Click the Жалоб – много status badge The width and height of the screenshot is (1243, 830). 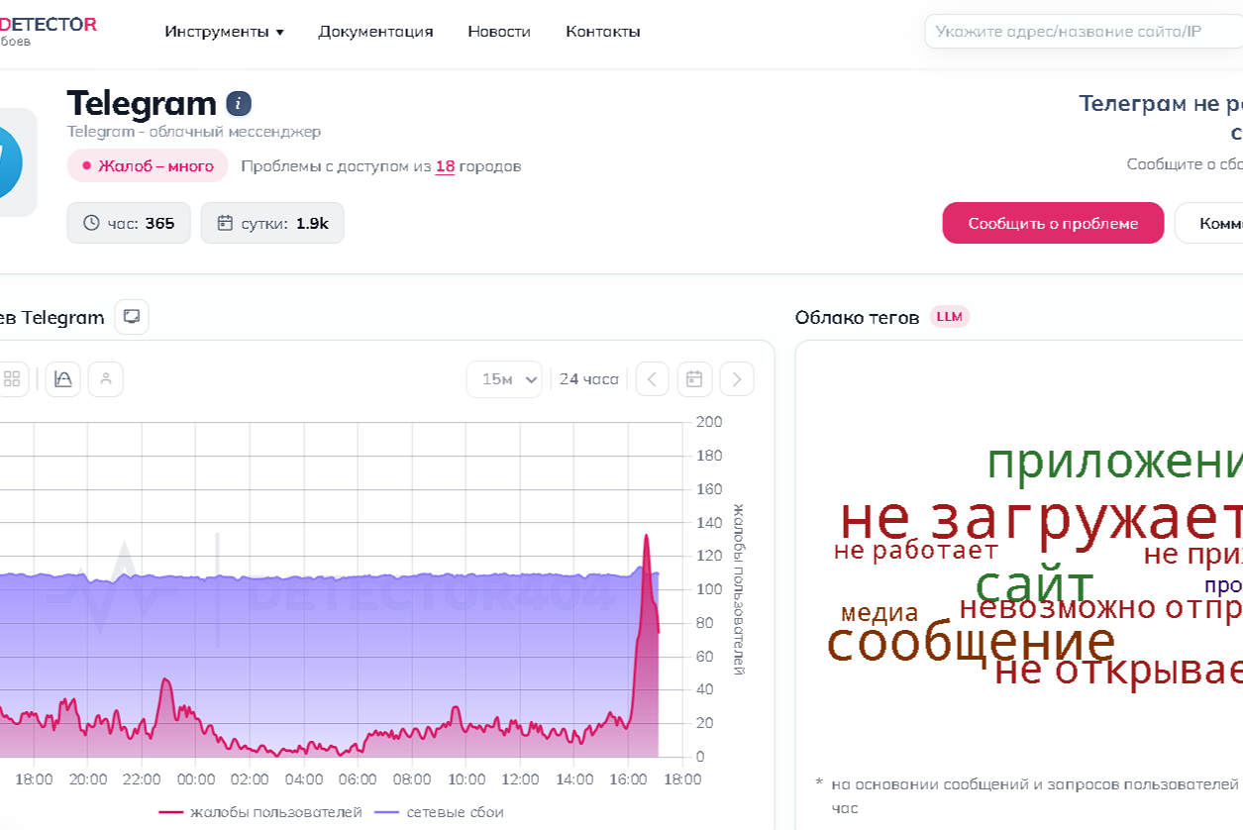[148, 166]
